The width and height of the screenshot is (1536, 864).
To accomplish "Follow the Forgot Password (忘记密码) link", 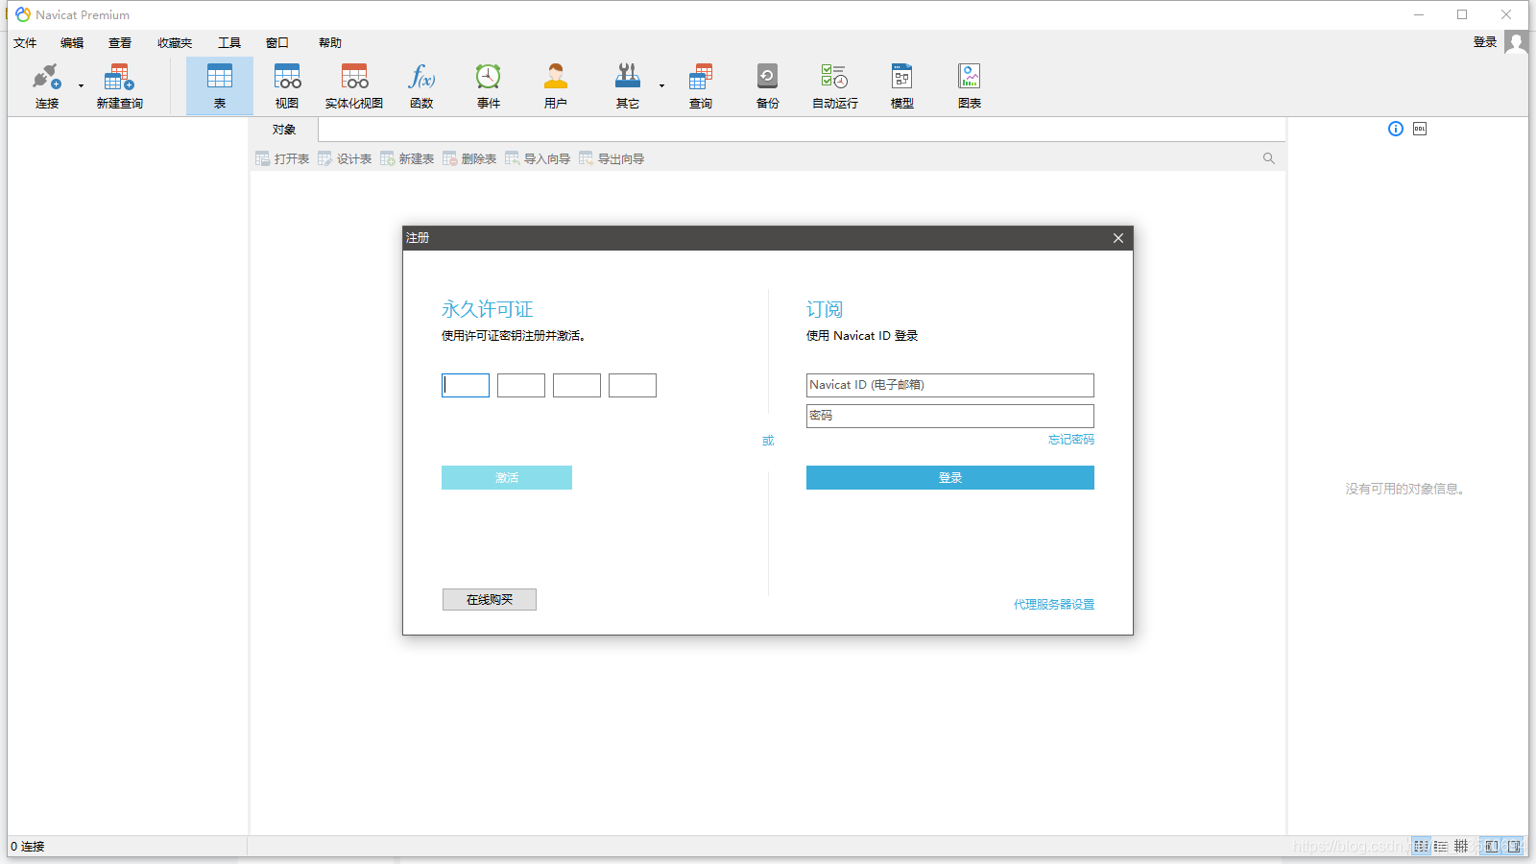I will tap(1071, 440).
